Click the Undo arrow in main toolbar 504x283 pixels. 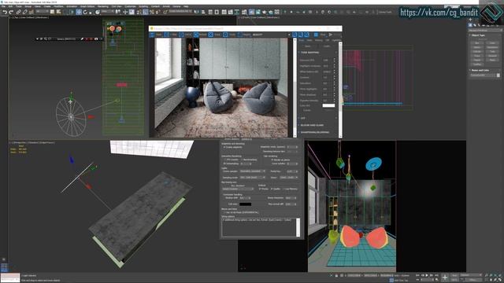pos(5,13)
